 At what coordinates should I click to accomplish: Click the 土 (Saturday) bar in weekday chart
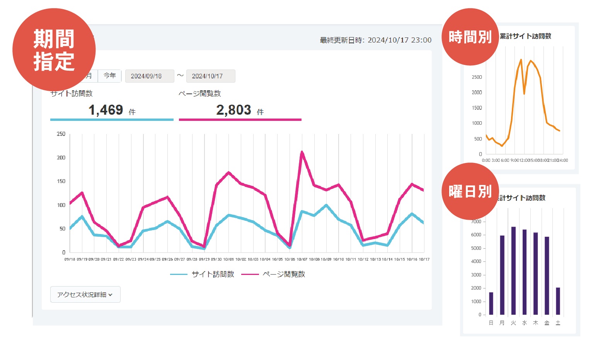coord(558,301)
